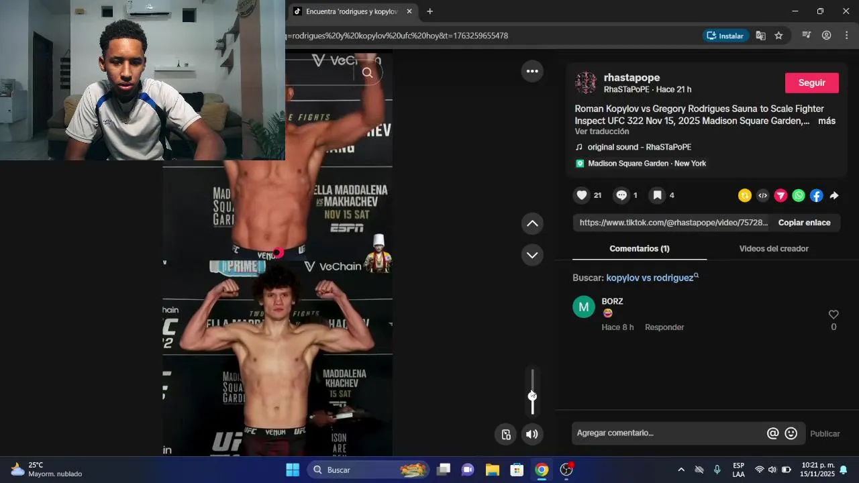This screenshot has width=859, height=483.
Task: Close the TikTok browser tab
Action: pos(409,11)
